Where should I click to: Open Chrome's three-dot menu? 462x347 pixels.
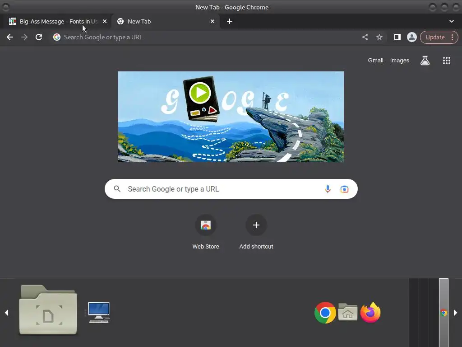(452, 37)
